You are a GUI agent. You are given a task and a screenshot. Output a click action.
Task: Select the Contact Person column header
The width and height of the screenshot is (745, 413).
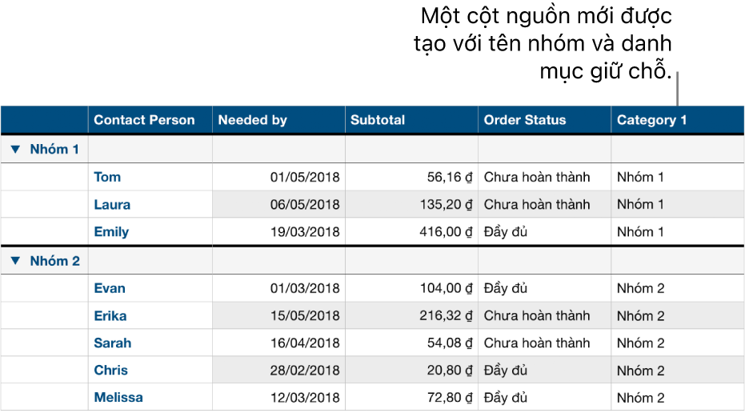144,120
